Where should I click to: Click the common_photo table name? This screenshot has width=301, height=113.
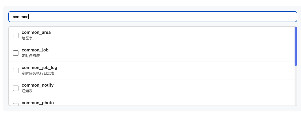point(38,103)
